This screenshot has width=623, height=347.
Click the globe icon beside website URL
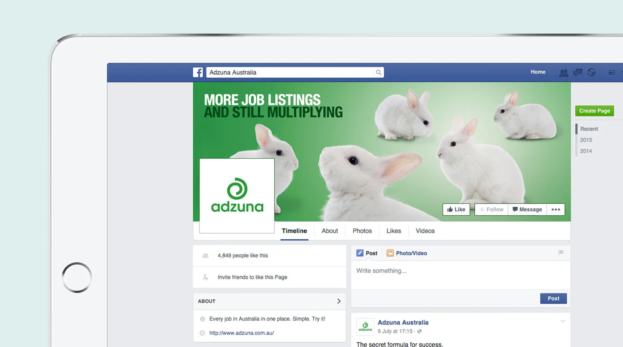point(202,333)
